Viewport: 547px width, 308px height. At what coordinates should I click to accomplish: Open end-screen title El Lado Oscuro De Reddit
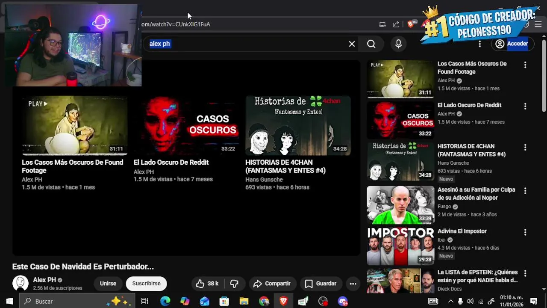click(171, 162)
